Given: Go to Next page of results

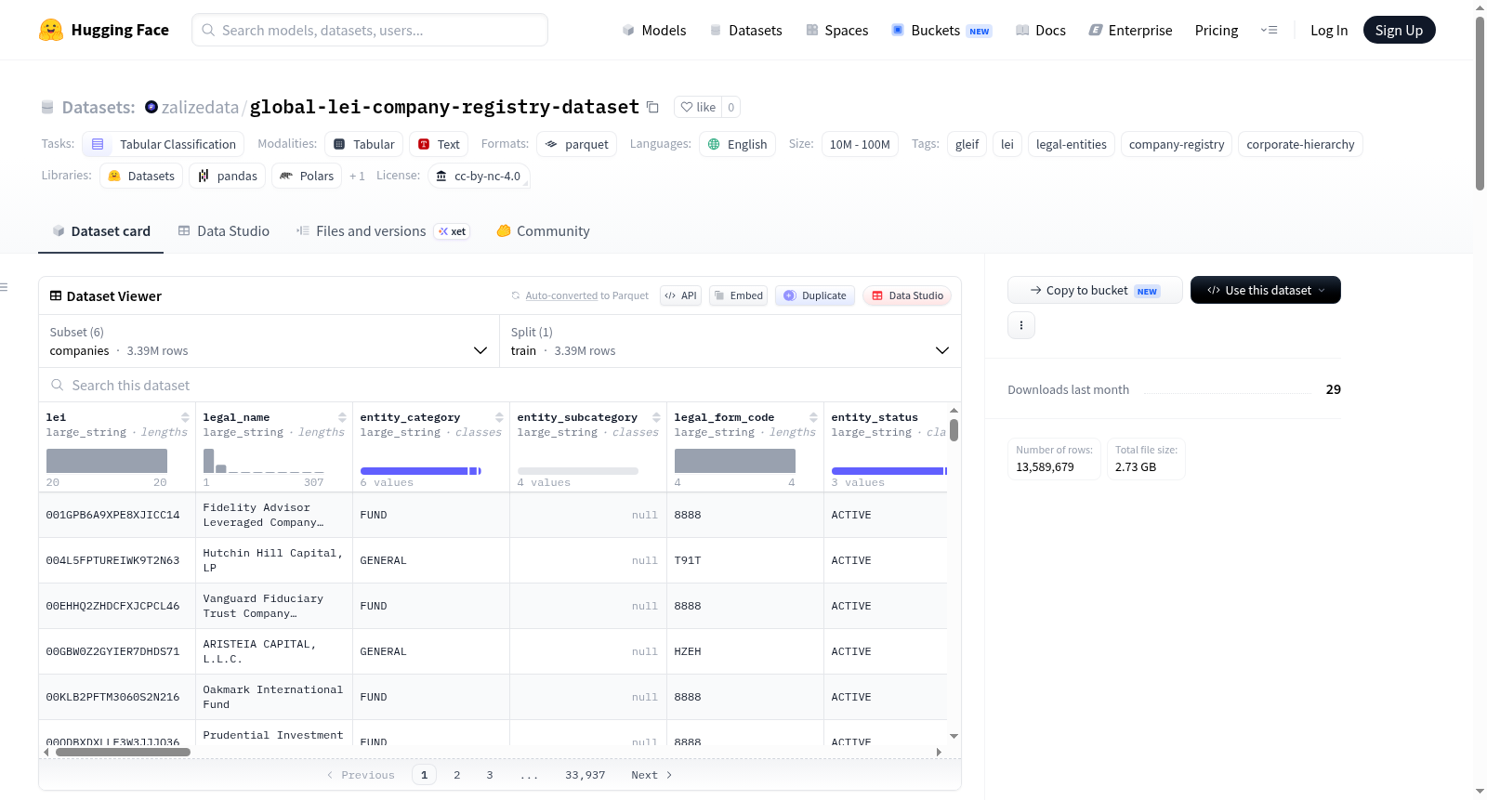Looking at the screenshot, I should 651,775.
